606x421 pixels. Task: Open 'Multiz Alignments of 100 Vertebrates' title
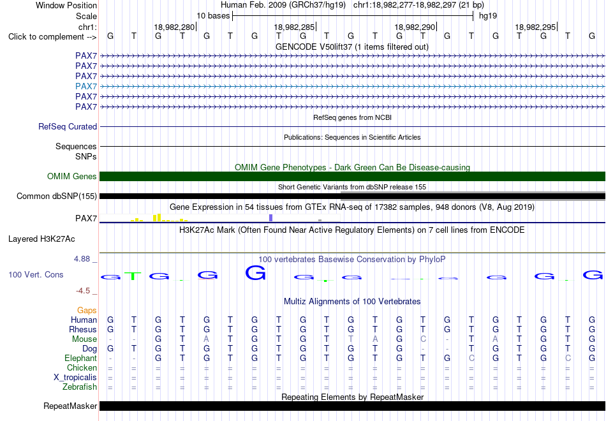(x=352, y=302)
